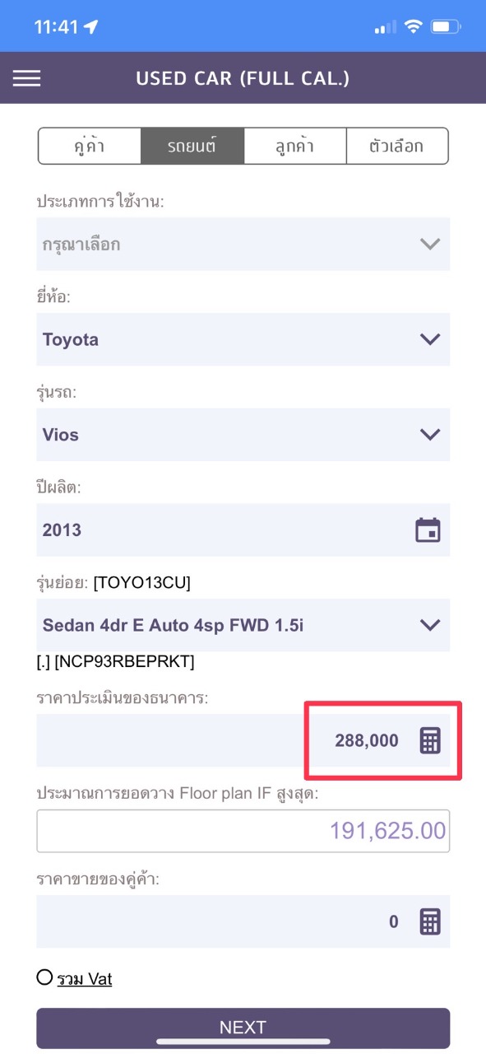Open calculator for dealer selling price

point(430,921)
